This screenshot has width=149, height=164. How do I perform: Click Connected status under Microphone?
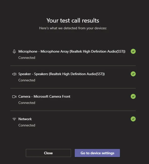pyautogui.click(x=27, y=58)
